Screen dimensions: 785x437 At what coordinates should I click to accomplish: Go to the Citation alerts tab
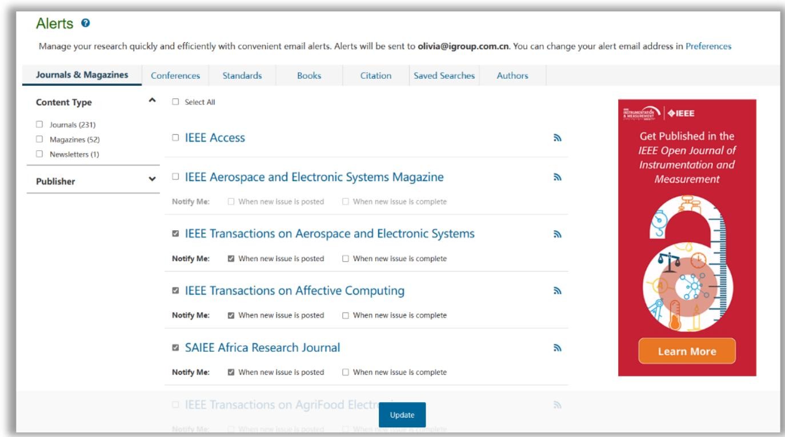point(375,75)
